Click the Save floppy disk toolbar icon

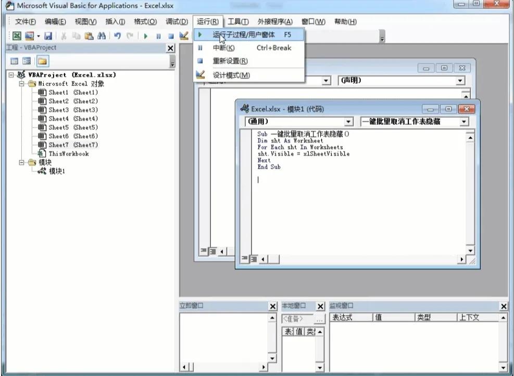tap(48, 36)
